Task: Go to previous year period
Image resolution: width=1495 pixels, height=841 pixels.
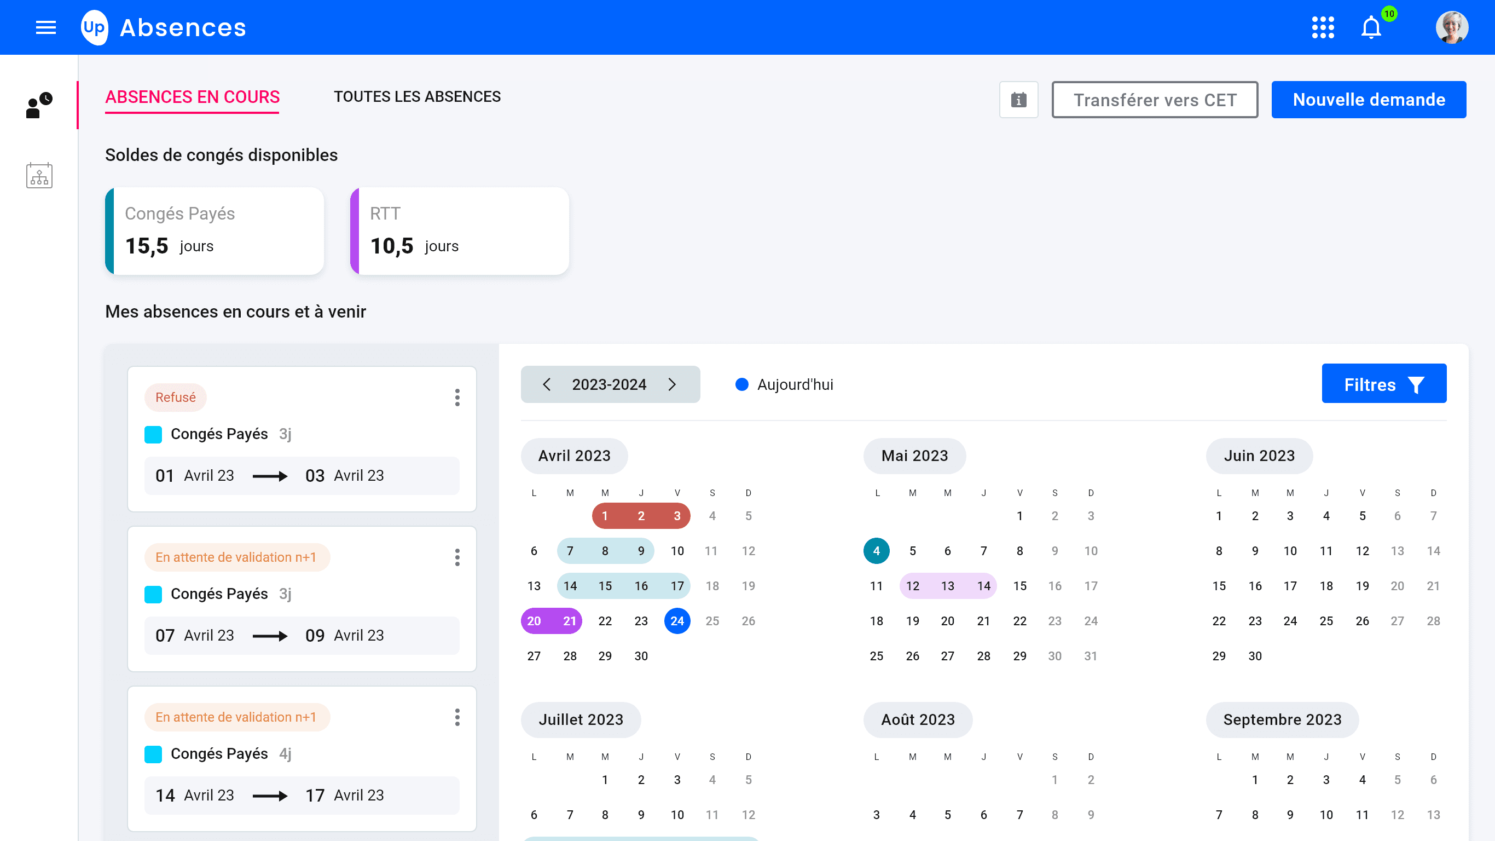Action: [x=546, y=384]
